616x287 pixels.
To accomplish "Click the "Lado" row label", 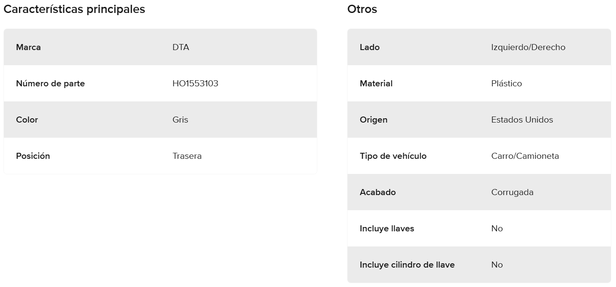I will 370,47.
